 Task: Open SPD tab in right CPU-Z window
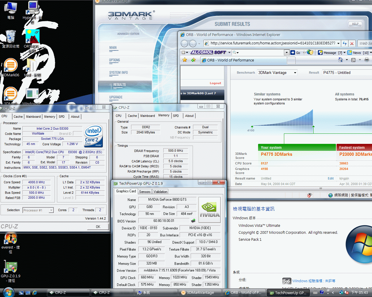coord(176,116)
